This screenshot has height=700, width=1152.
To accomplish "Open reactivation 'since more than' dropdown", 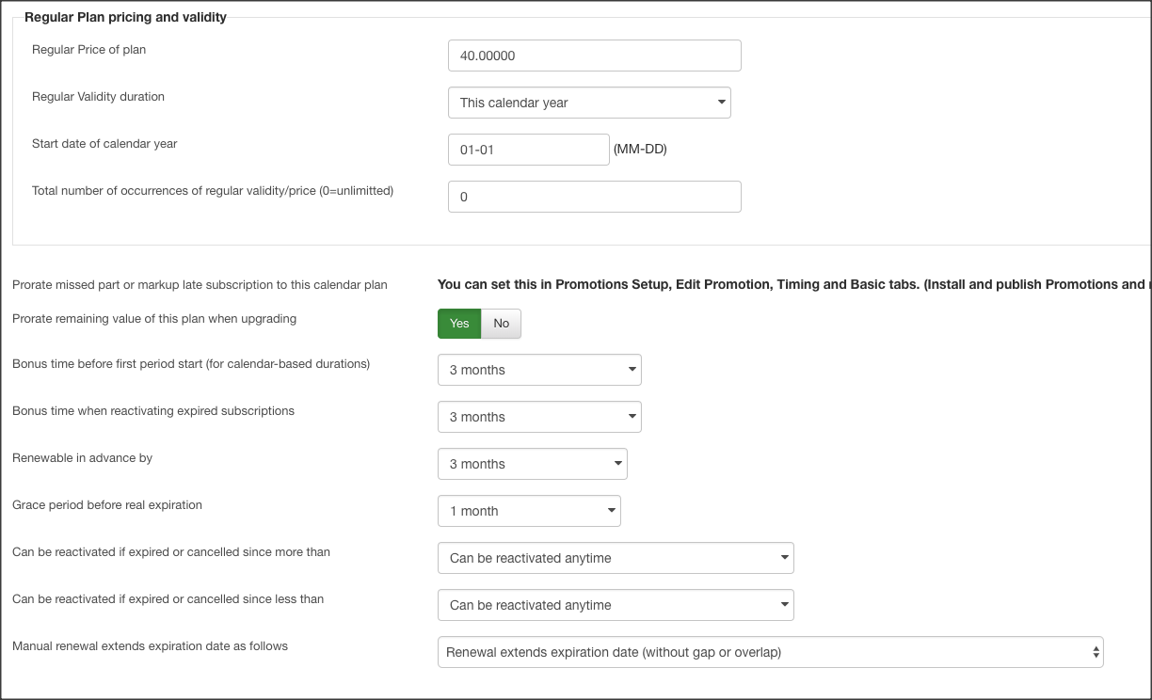I will coord(616,558).
